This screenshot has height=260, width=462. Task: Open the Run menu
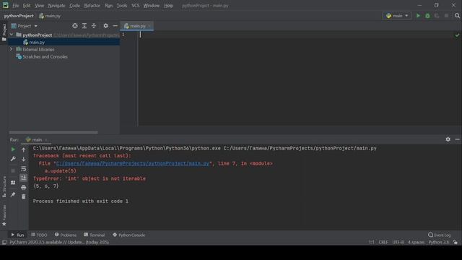point(109,6)
